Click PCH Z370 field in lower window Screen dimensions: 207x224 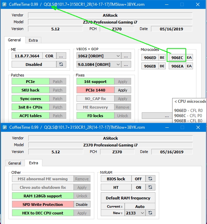(x=117, y=152)
